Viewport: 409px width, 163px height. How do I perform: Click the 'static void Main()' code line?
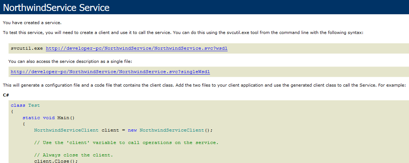(x=48, y=118)
